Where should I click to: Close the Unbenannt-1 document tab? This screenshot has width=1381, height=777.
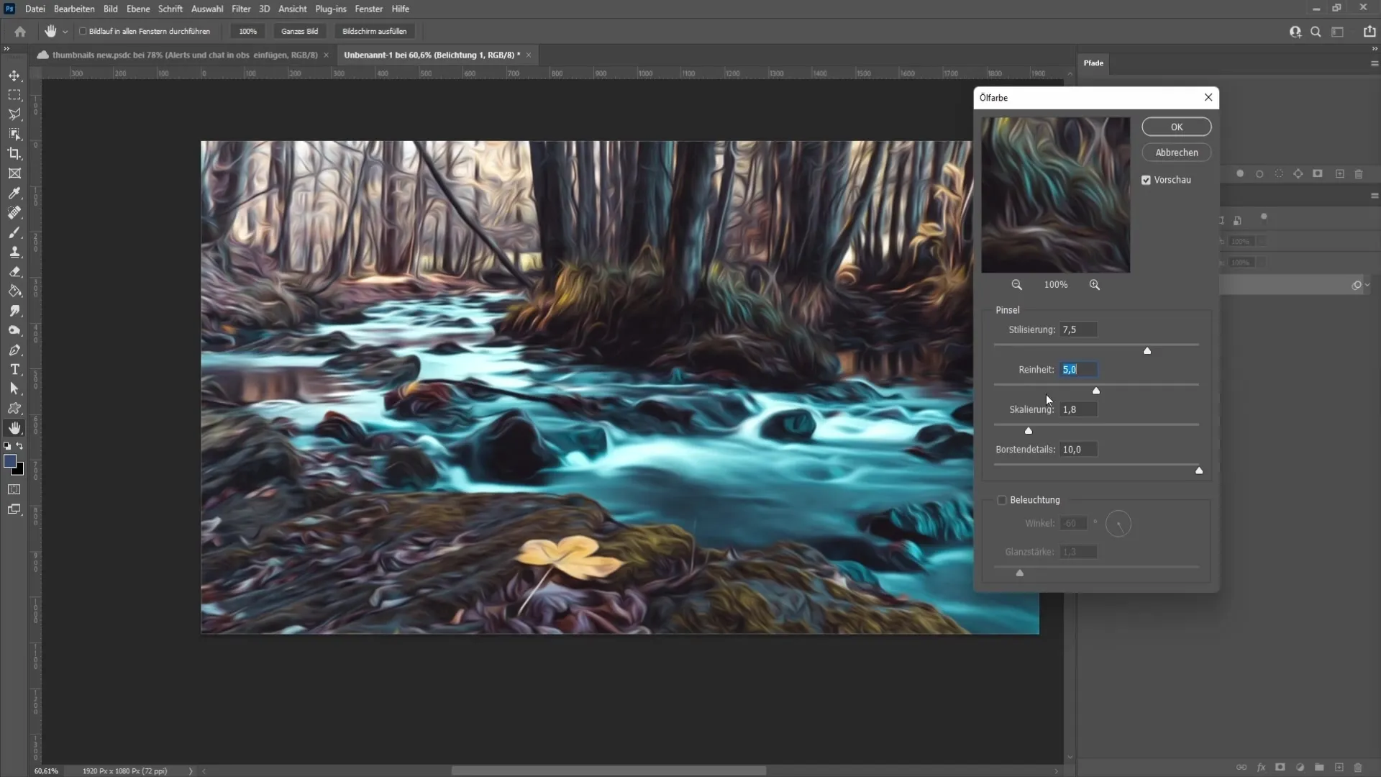(x=529, y=55)
